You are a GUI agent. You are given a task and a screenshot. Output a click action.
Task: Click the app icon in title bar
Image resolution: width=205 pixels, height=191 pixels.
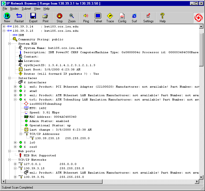click(x=4, y=3)
